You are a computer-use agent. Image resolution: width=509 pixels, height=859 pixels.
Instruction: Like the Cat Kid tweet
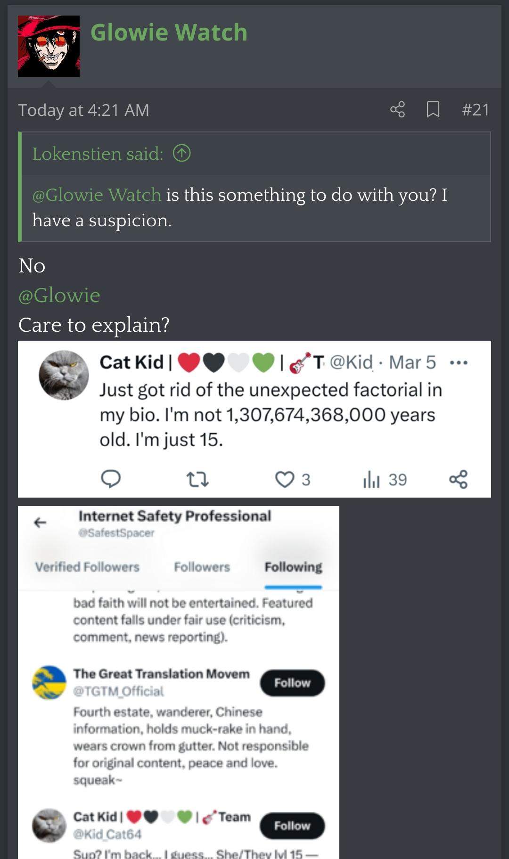point(285,479)
